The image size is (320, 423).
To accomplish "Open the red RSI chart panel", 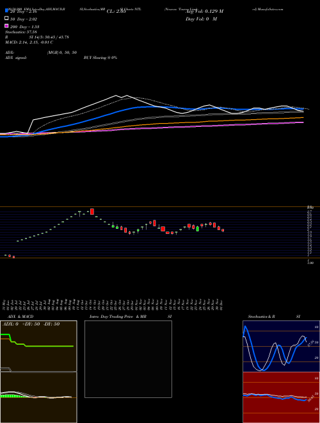I will 280,397.
